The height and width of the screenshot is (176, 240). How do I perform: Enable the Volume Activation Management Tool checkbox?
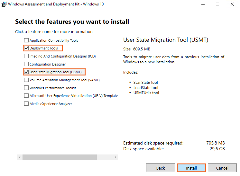[x=26, y=80]
